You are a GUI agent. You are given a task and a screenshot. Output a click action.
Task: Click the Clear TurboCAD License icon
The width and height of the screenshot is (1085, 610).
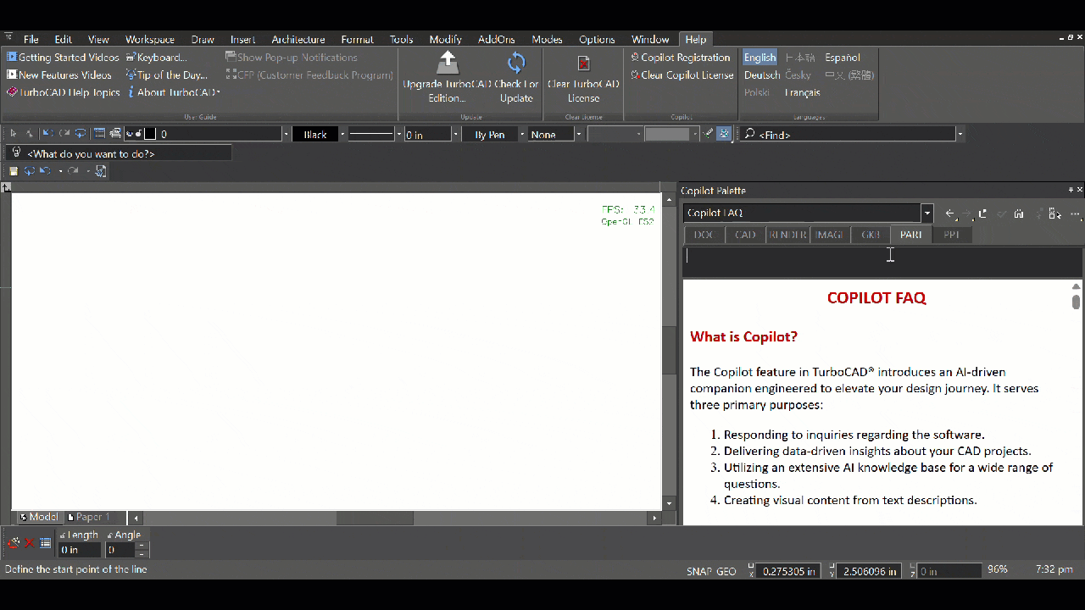[x=583, y=64]
